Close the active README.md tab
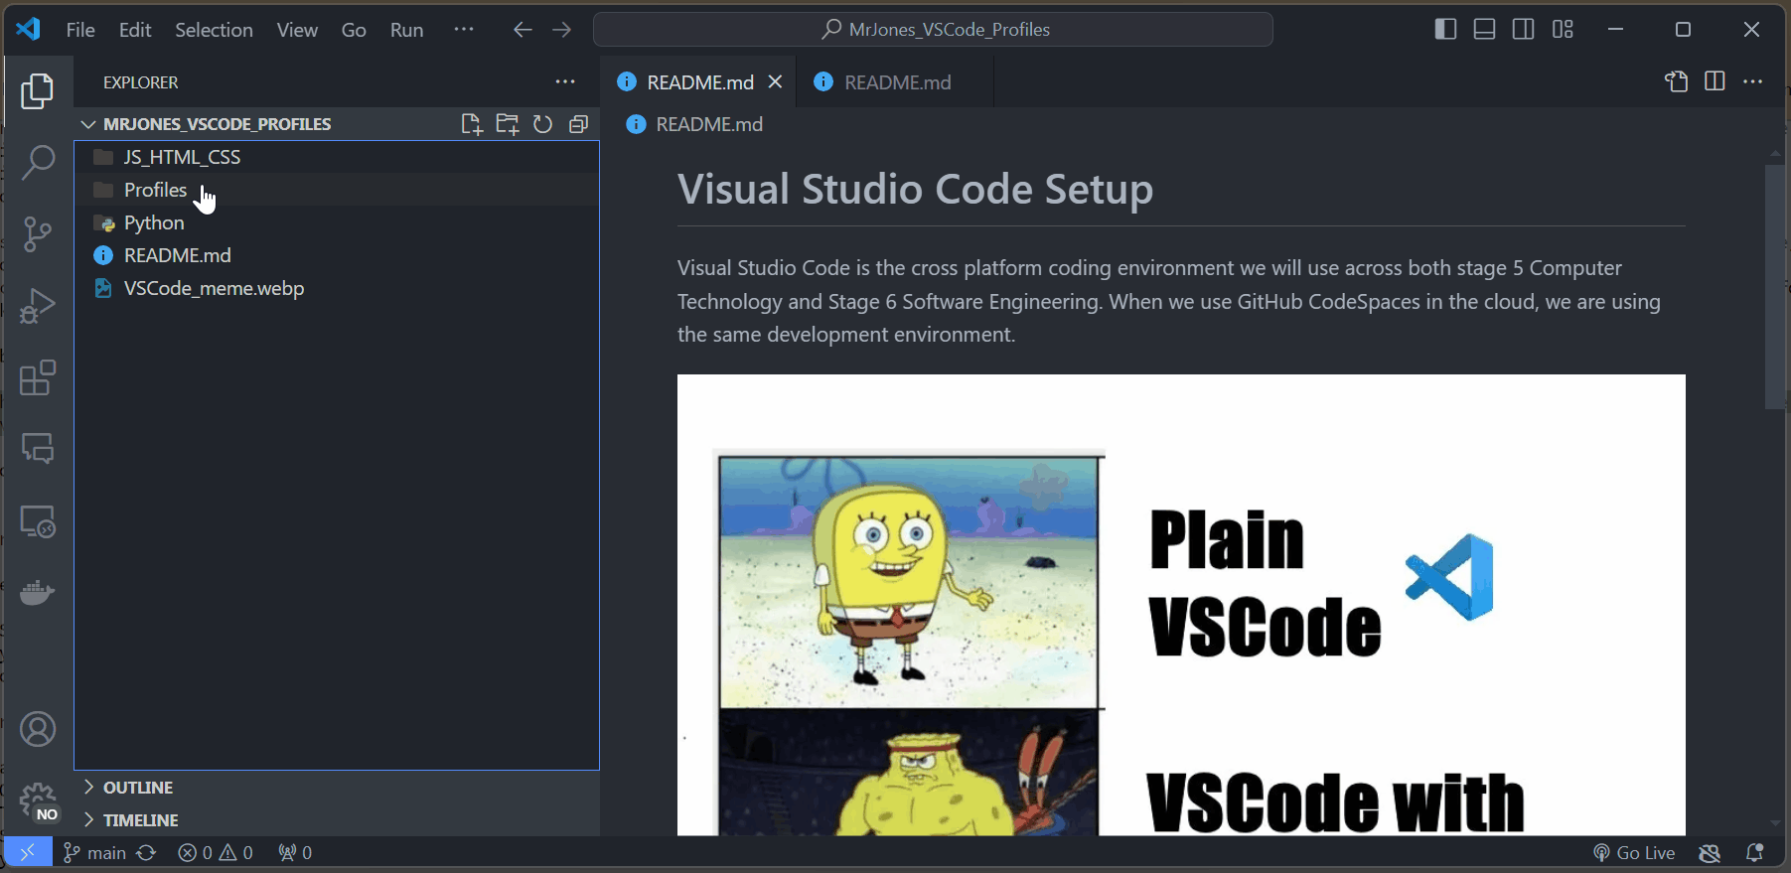 point(776,81)
